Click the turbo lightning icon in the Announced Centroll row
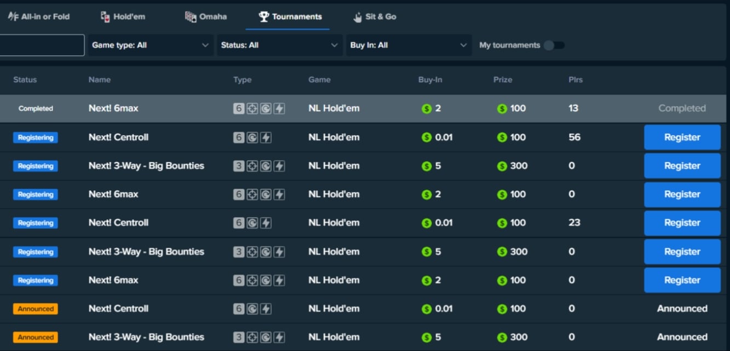Image resolution: width=730 pixels, height=351 pixels. tap(266, 308)
